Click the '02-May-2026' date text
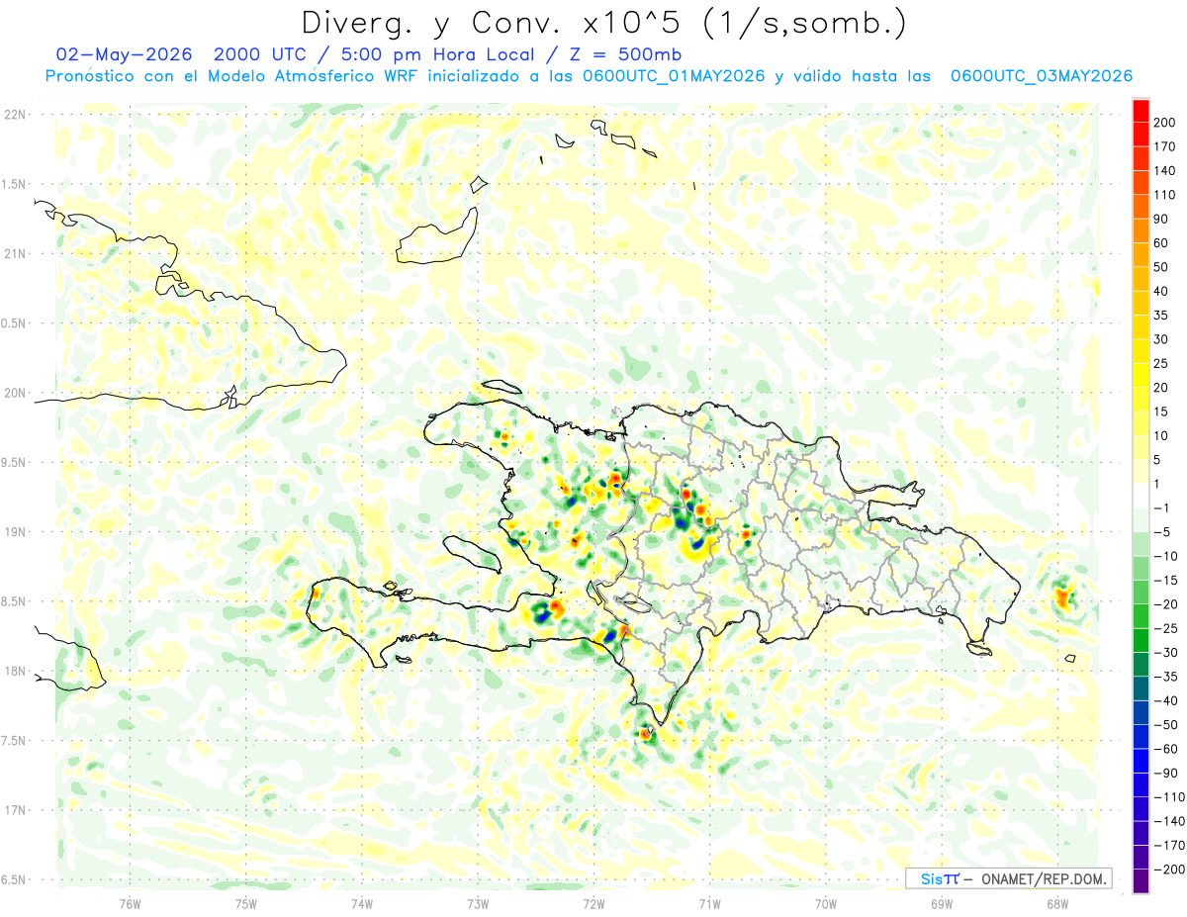 124,53
